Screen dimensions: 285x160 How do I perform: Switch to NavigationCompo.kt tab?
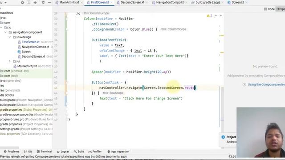click(170, 3)
